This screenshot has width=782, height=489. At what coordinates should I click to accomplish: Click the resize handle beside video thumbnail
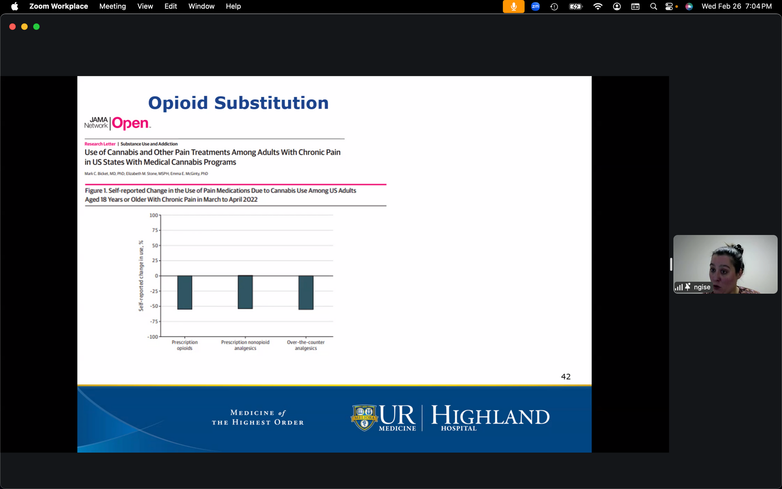pos(671,264)
